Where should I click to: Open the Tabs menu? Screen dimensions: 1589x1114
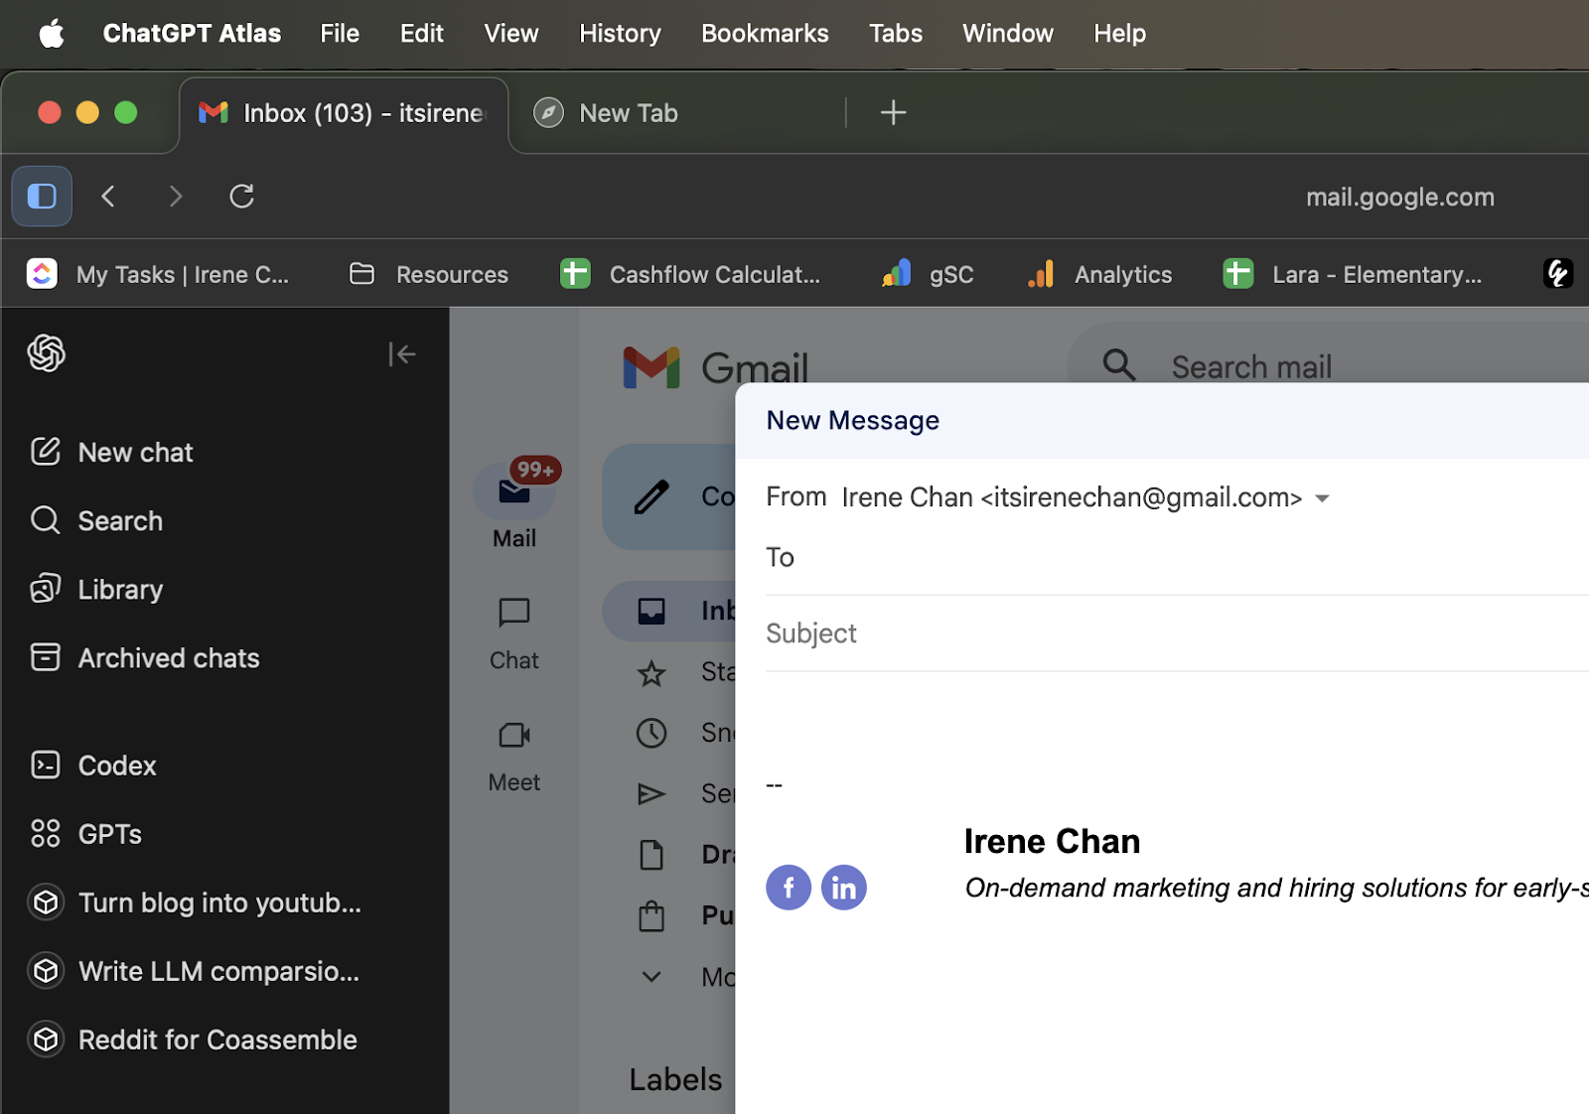coord(896,33)
